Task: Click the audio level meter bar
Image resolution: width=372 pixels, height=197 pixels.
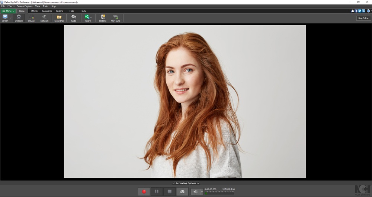Action: [219, 193]
